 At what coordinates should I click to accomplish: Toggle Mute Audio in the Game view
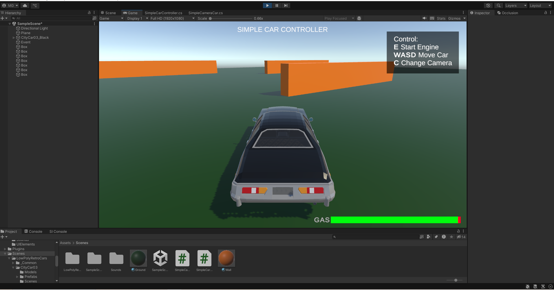click(x=424, y=18)
